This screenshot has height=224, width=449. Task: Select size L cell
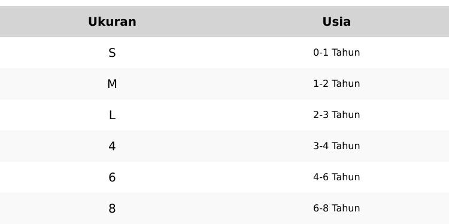point(112,115)
